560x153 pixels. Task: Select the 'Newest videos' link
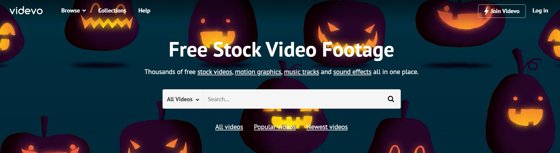point(327,127)
